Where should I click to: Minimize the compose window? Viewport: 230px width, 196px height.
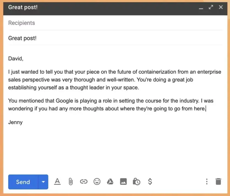(201, 8)
